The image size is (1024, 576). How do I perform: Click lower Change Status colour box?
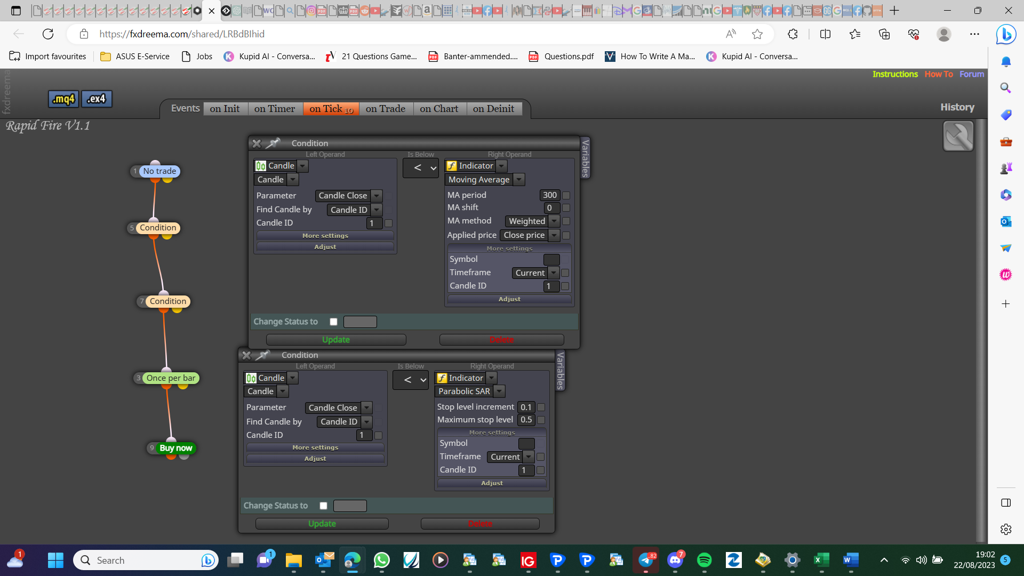(x=350, y=506)
